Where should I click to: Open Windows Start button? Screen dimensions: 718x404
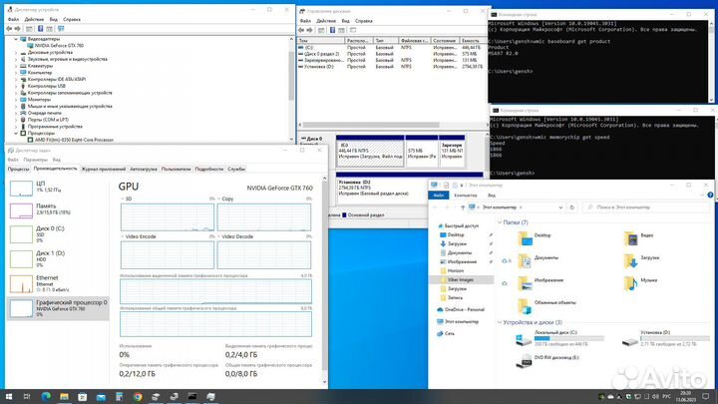(9, 397)
